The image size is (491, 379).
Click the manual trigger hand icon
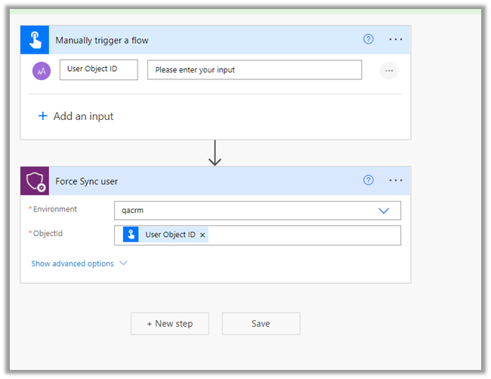pos(35,39)
